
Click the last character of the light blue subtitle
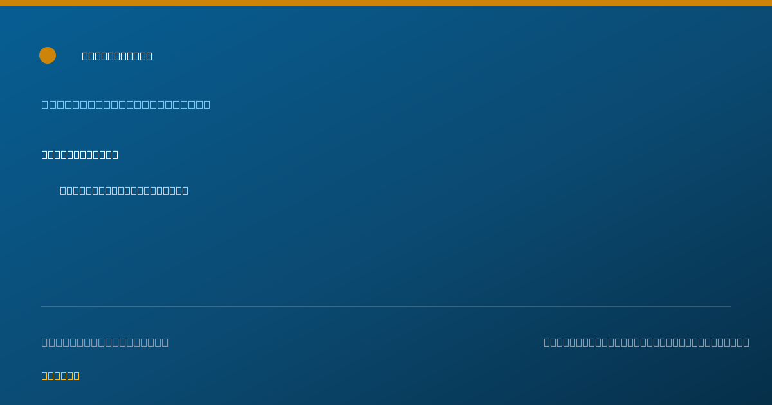point(207,104)
